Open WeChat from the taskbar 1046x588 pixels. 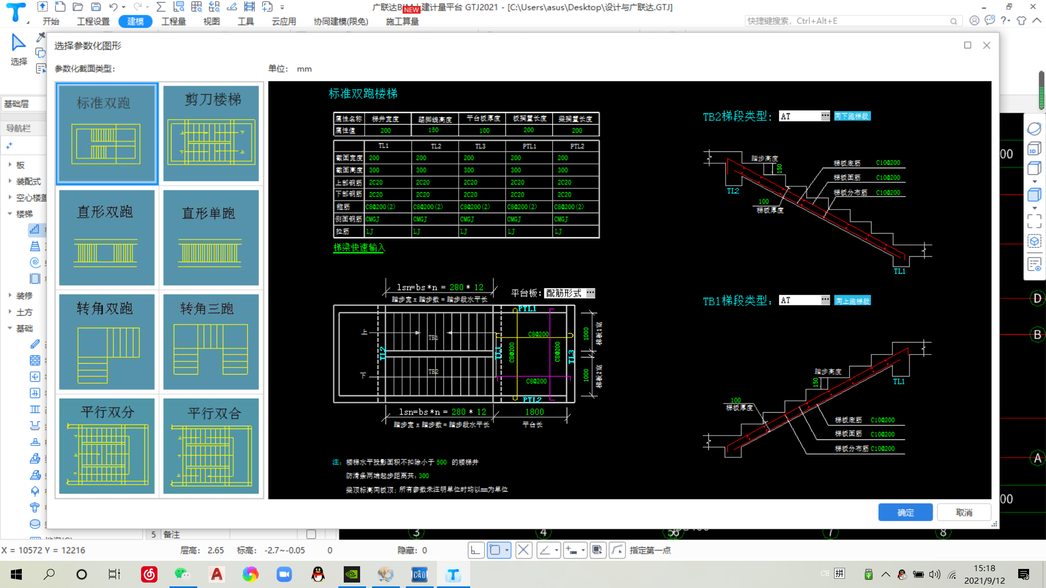point(183,574)
